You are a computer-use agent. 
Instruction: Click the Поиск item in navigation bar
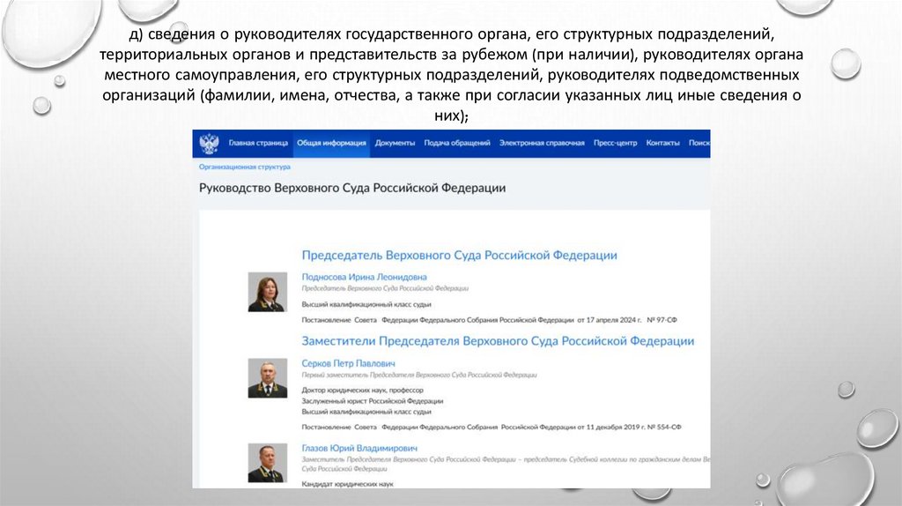[699, 143]
